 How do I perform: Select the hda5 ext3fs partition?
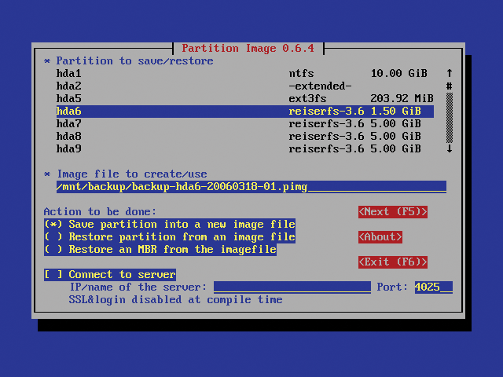pyautogui.click(x=236, y=98)
